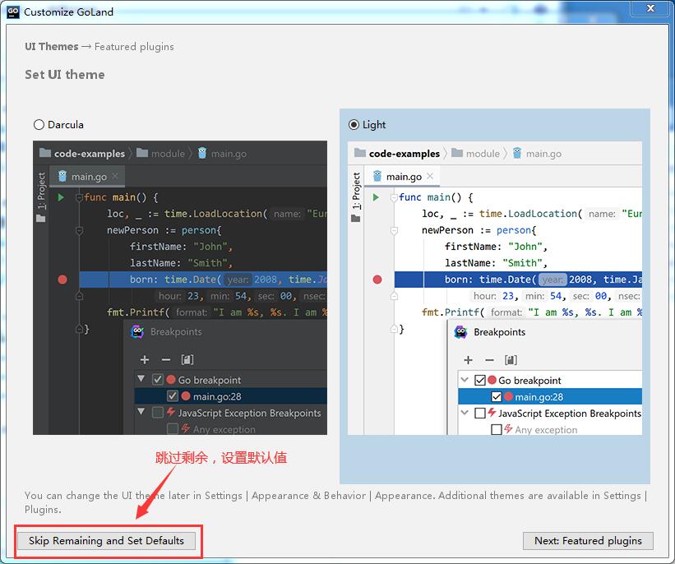This screenshot has width=675, height=564.
Task: Click the red breakpoint dot in Darcula editor gutter
Action: (62, 280)
